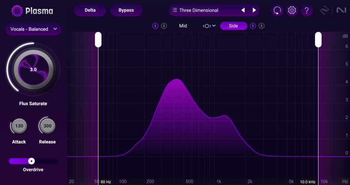
Task: Select the Side tab
Action: point(234,26)
